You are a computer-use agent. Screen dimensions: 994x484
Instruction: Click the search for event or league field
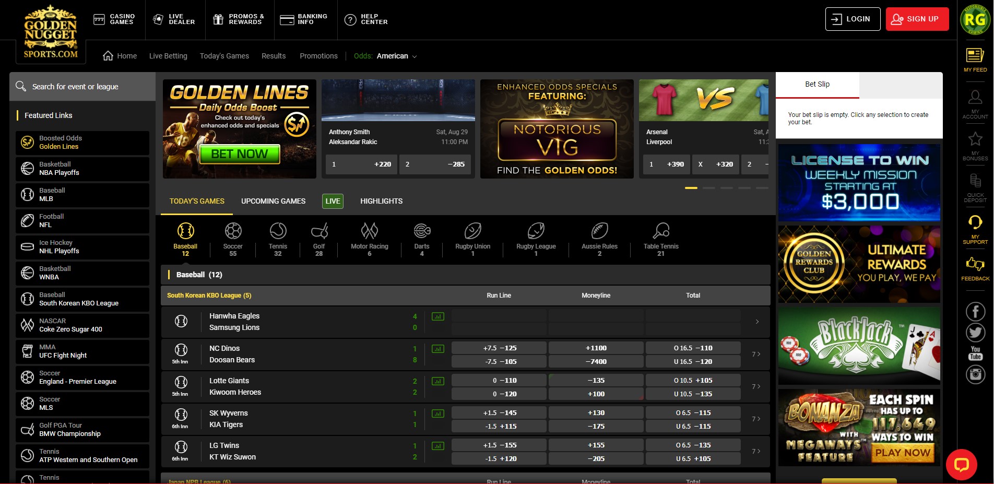[x=82, y=86]
